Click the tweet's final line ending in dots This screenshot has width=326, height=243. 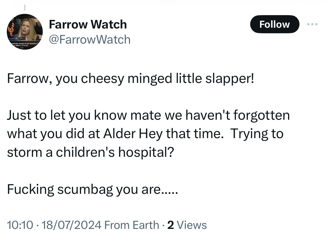(x=92, y=189)
